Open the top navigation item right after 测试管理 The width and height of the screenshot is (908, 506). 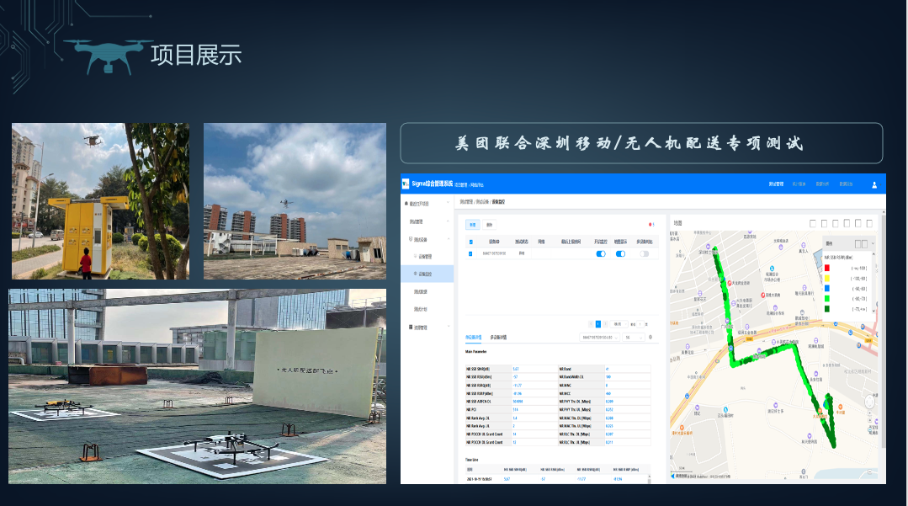(x=799, y=184)
